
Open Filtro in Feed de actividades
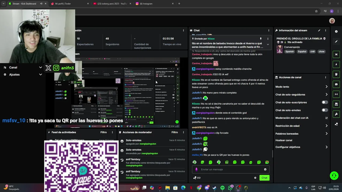[103, 132]
